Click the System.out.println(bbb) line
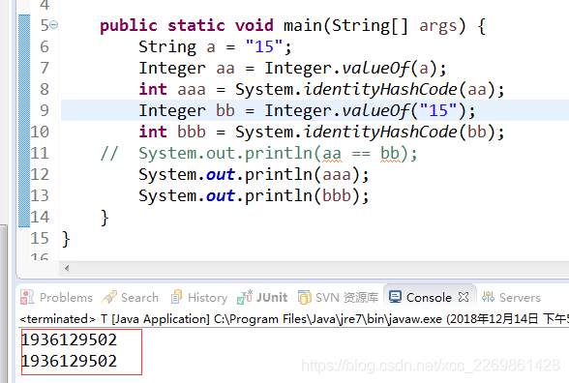 click(x=254, y=195)
